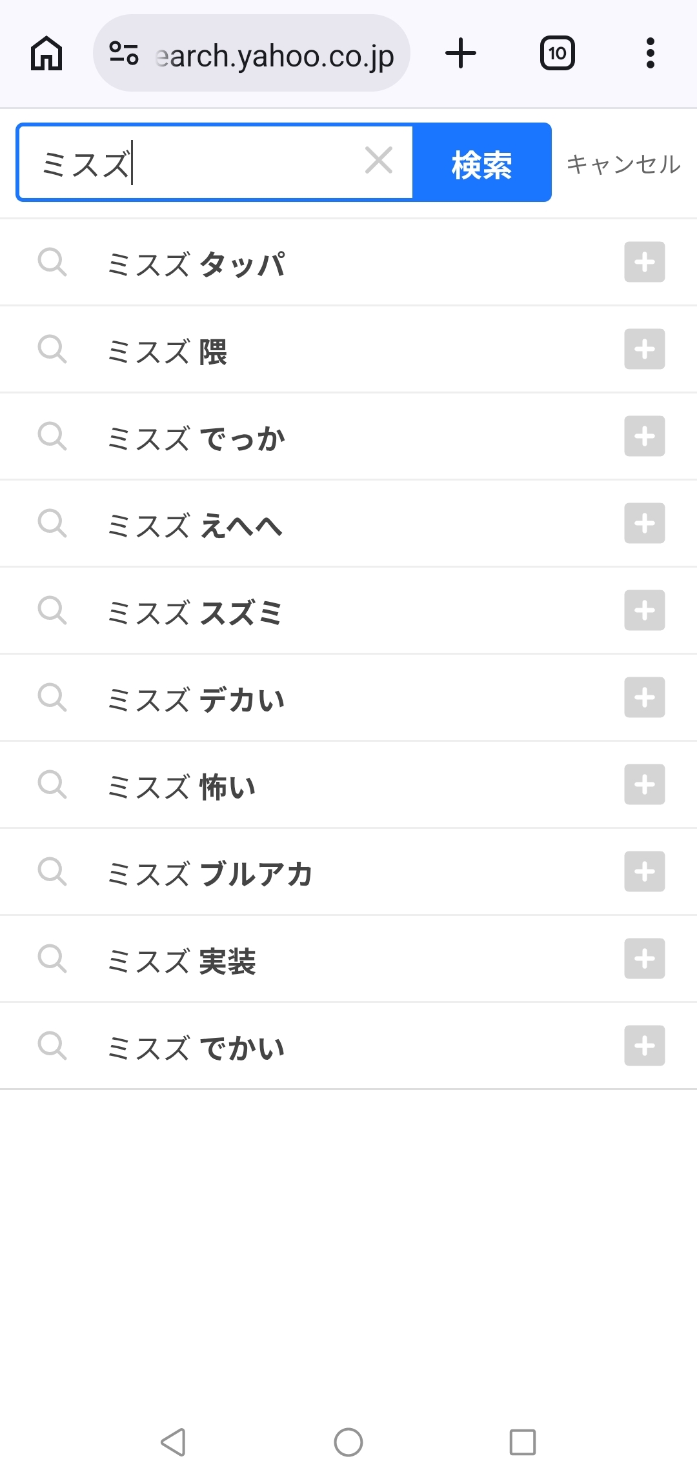697x1481 pixels.
Task: Add ミスズ 隈 to search box via plus
Action: pos(644,349)
